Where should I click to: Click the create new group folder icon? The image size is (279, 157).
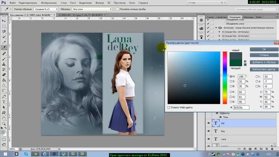261,149
